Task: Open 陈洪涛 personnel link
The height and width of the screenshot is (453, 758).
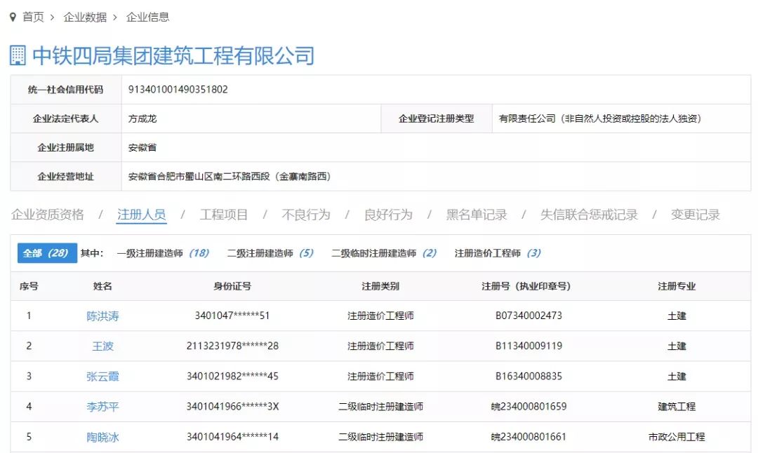Action: (102, 316)
